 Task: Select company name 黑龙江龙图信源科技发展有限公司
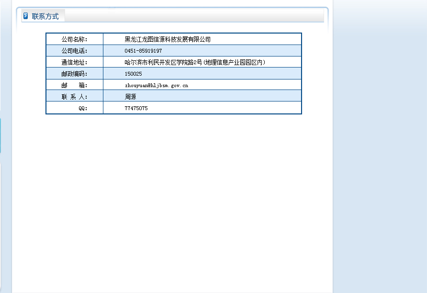pos(168,39)
